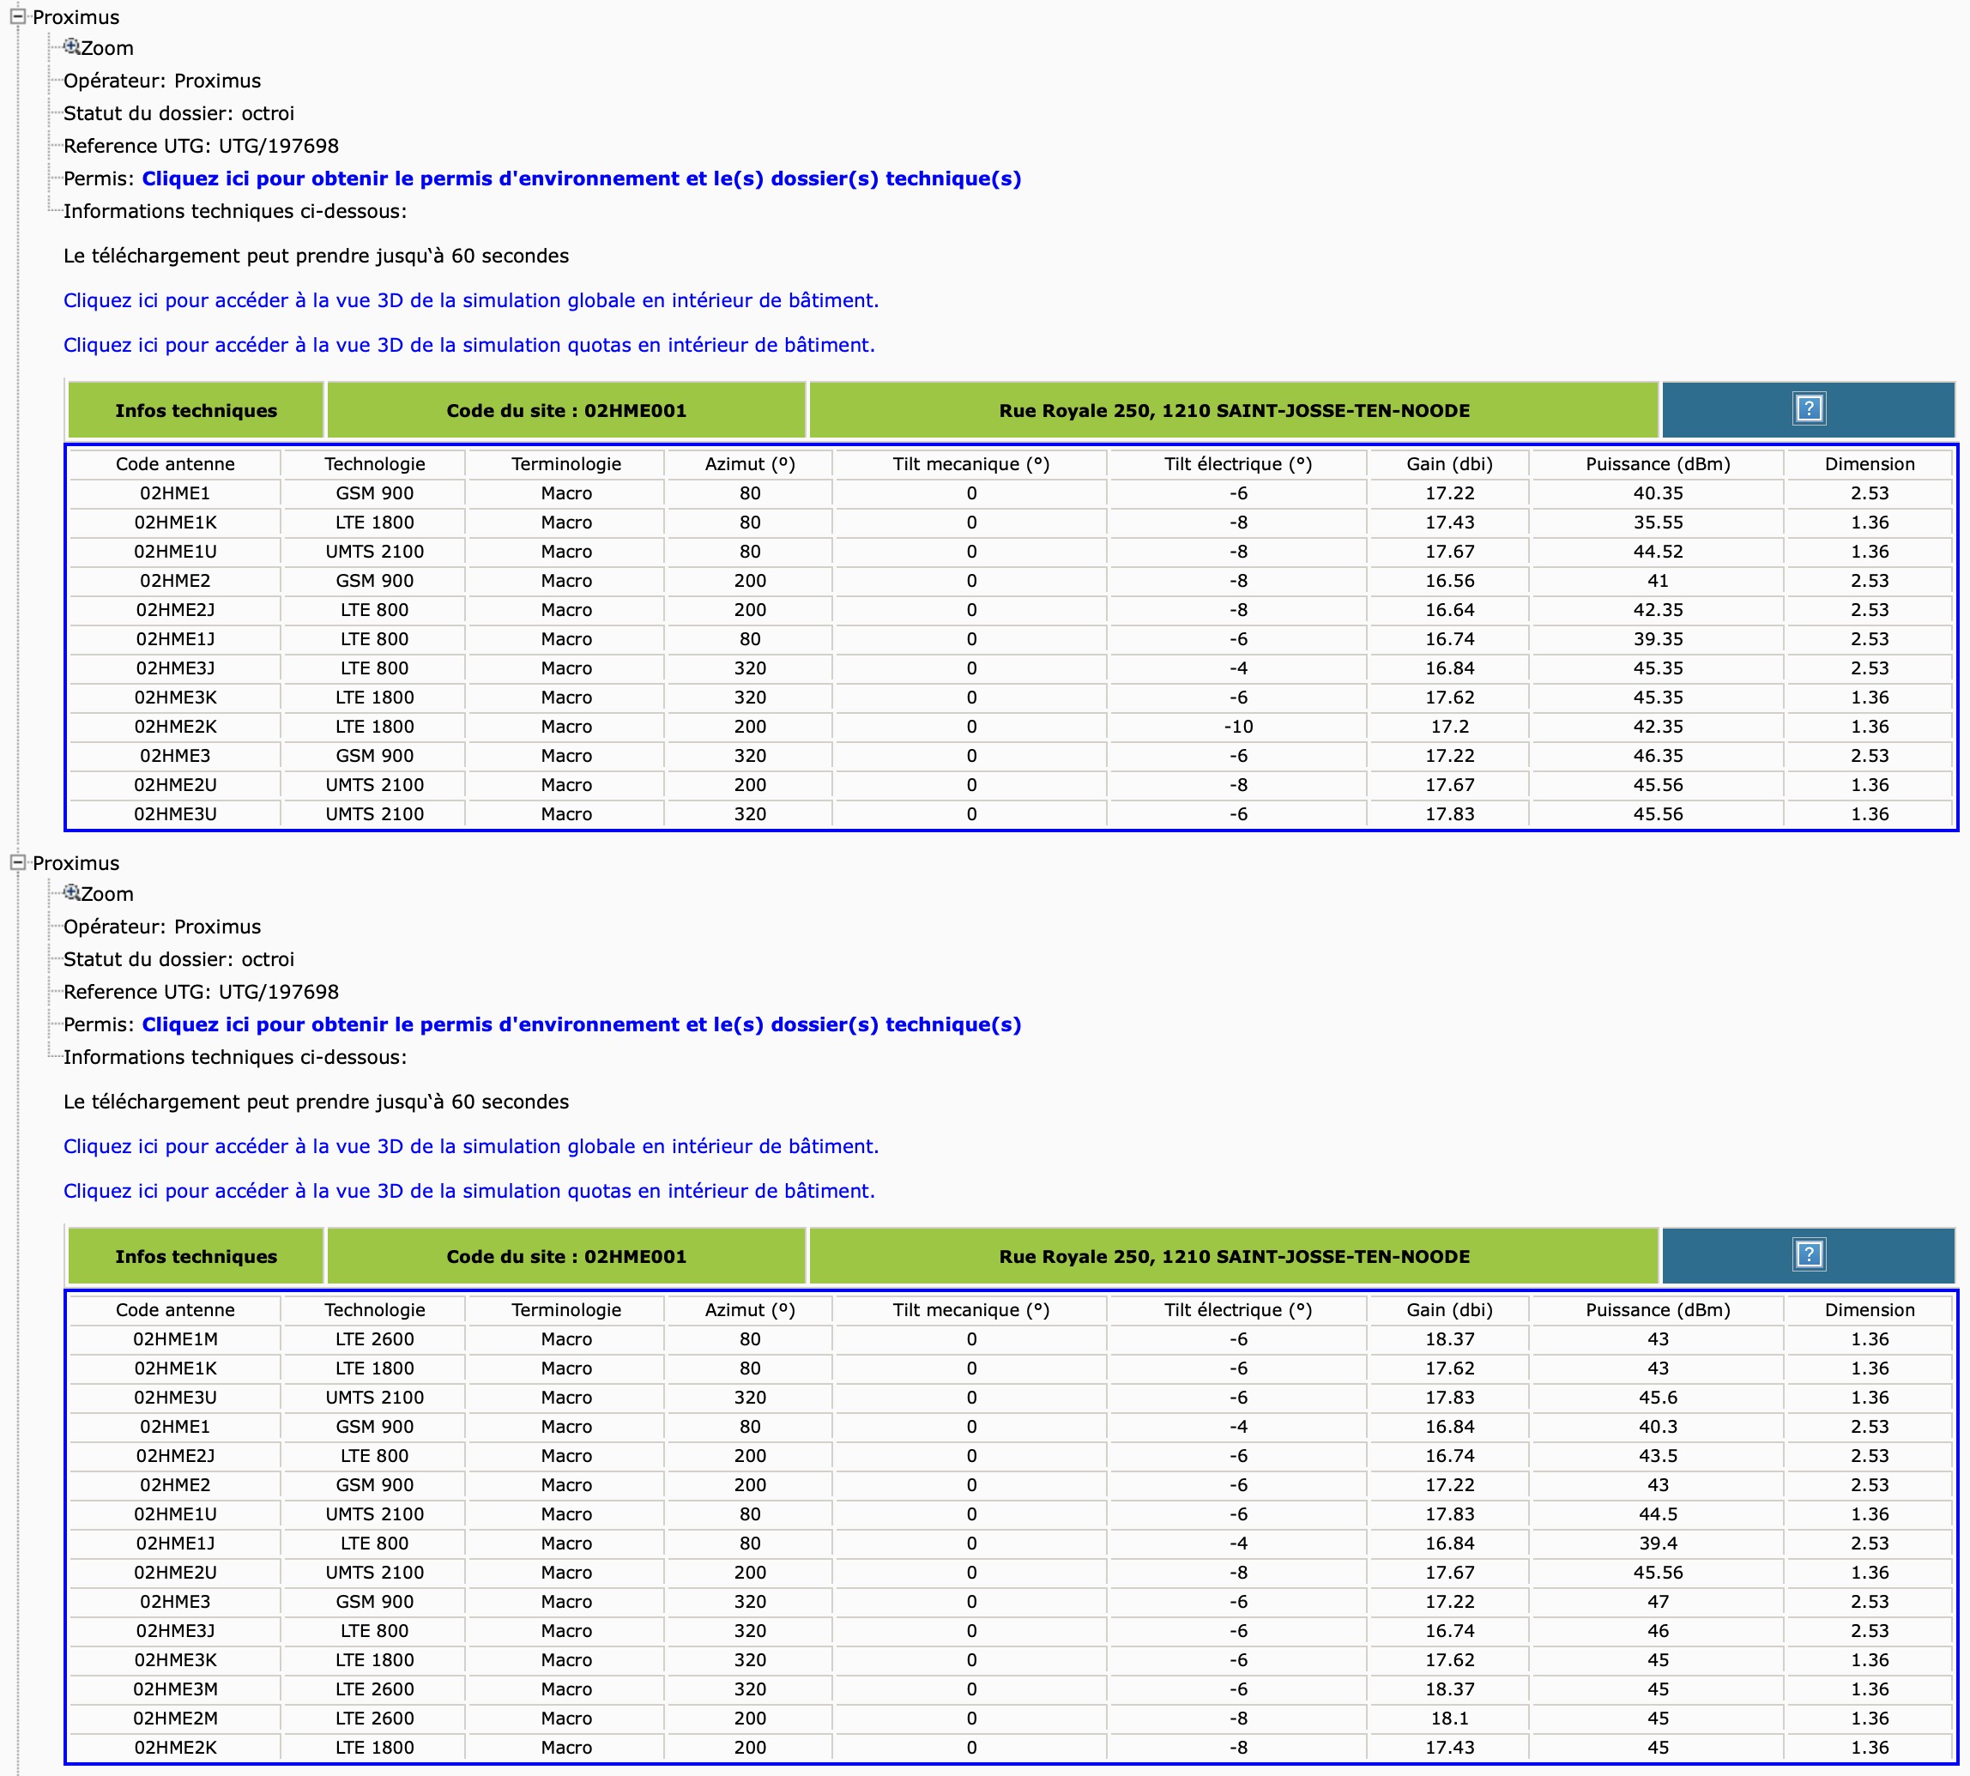Select first 'Statut du dossier: octroi' row
Viewport: 1970px width, 1776px height.
178,113
